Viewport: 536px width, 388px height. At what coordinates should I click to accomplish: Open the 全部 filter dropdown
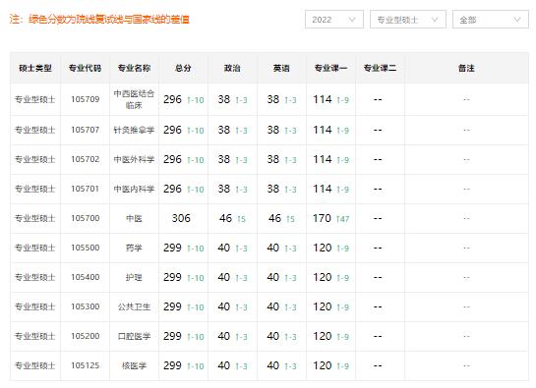point(491,20)
